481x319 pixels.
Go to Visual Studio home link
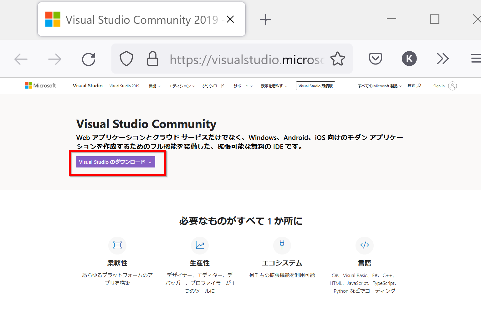tap(88, 86)
